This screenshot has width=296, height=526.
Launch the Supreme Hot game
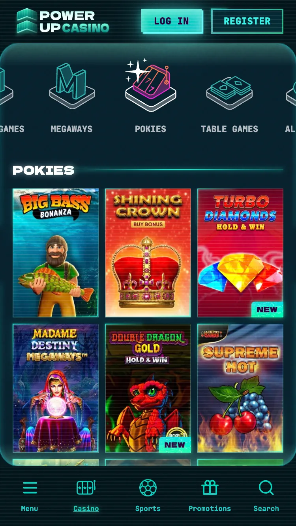pos(240,388)
